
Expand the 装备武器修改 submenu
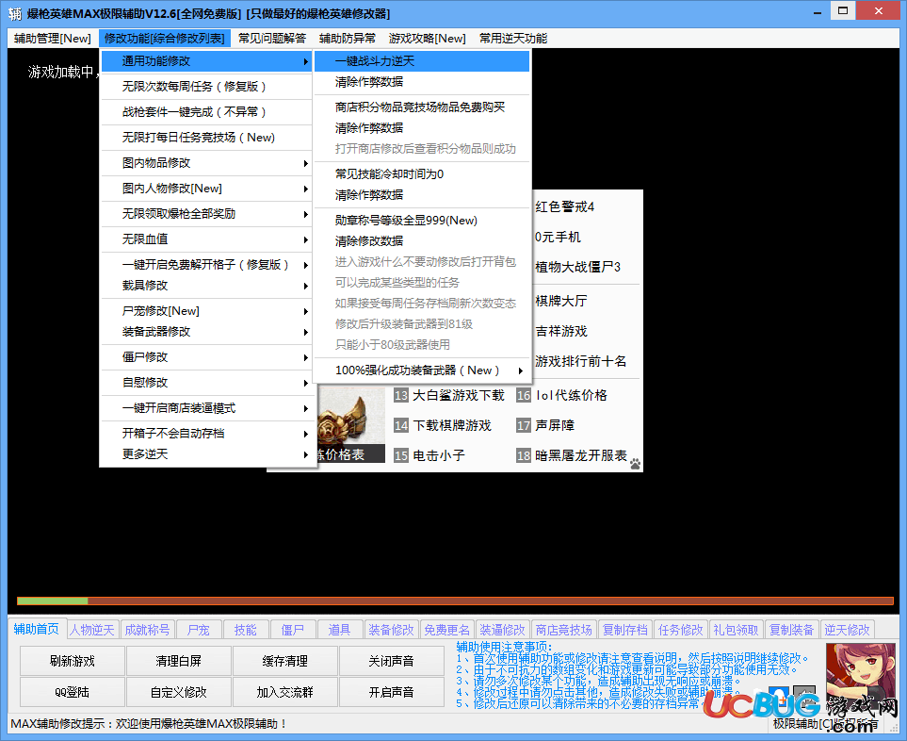pos(207,332)
